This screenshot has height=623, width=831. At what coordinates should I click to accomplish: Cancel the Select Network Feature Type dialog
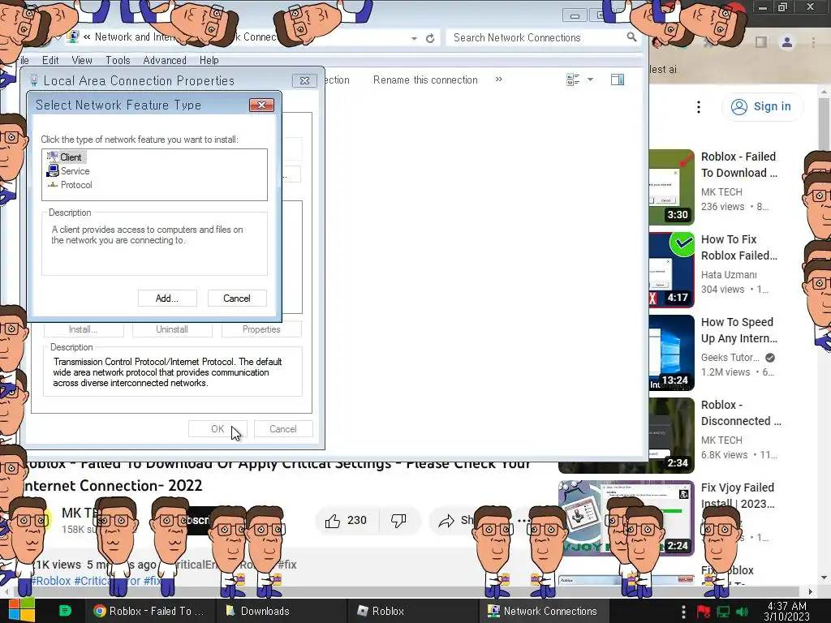click(237, 299)
